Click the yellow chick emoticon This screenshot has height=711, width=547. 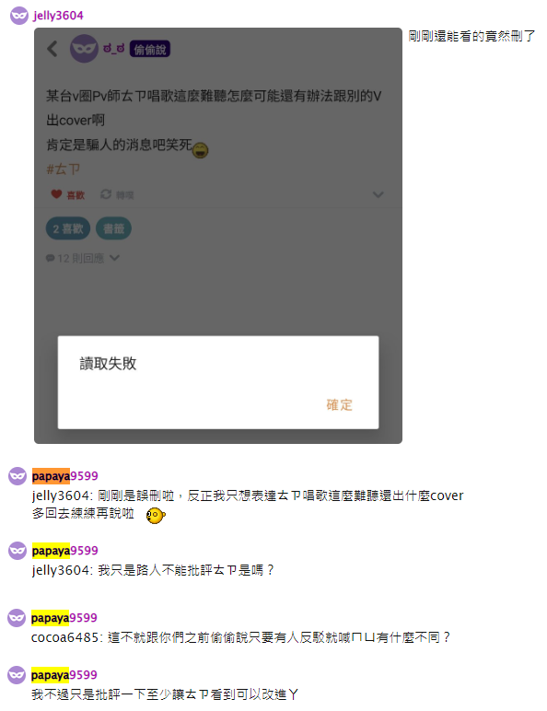156,516
